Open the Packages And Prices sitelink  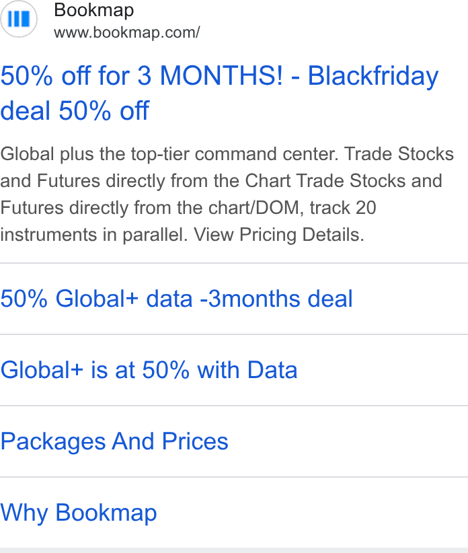click(x=114, y=441)
